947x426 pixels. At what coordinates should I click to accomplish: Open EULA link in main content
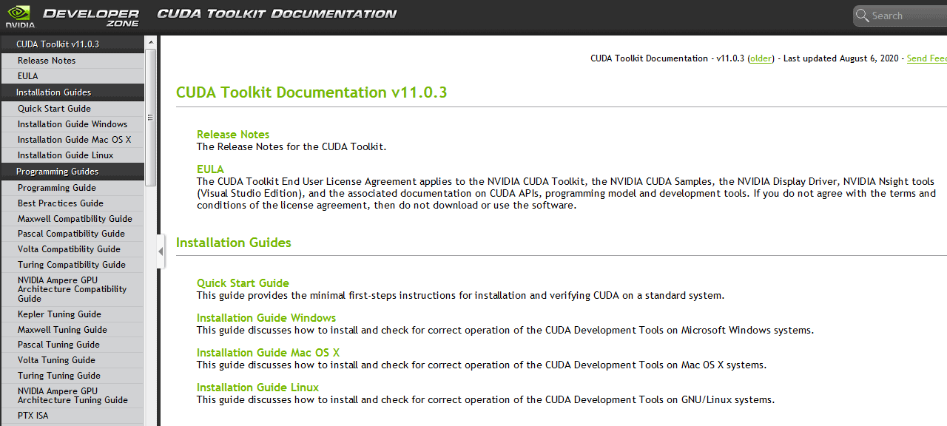(x=210, y=169)
